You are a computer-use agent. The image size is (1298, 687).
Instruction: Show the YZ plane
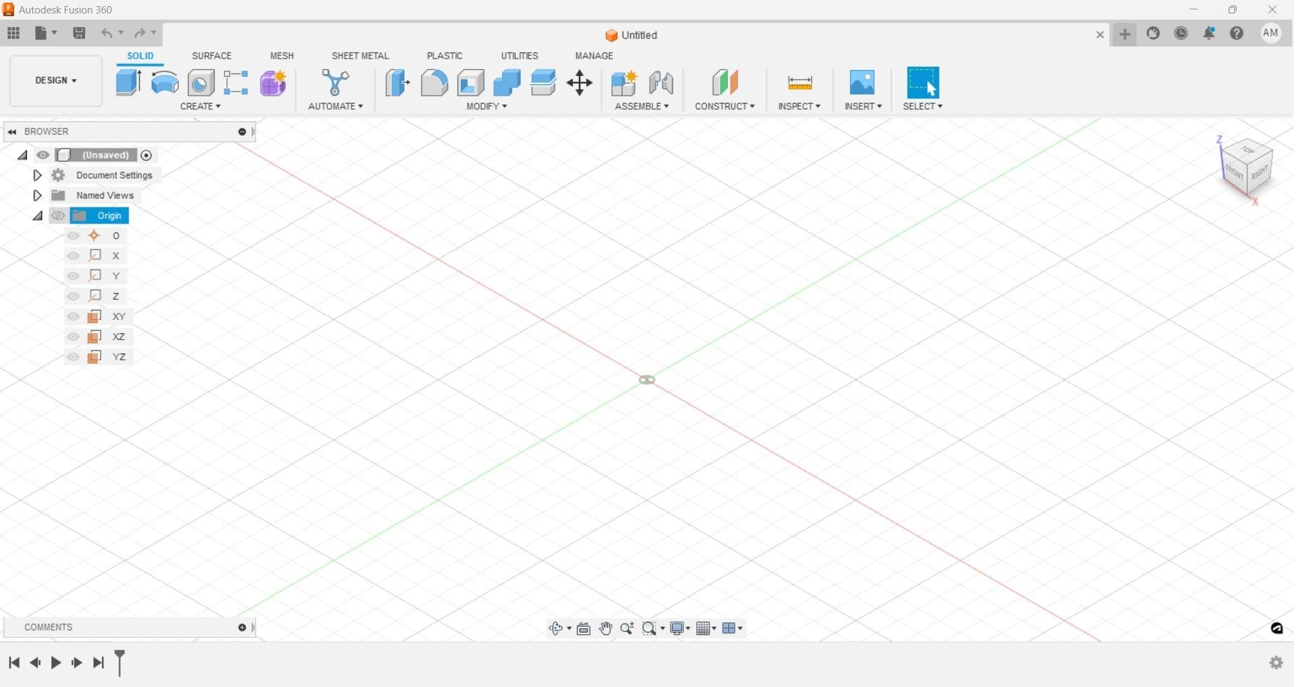73,358
